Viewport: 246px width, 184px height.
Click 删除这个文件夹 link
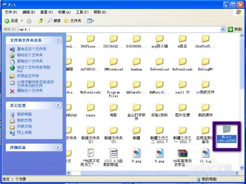[30, 91]
